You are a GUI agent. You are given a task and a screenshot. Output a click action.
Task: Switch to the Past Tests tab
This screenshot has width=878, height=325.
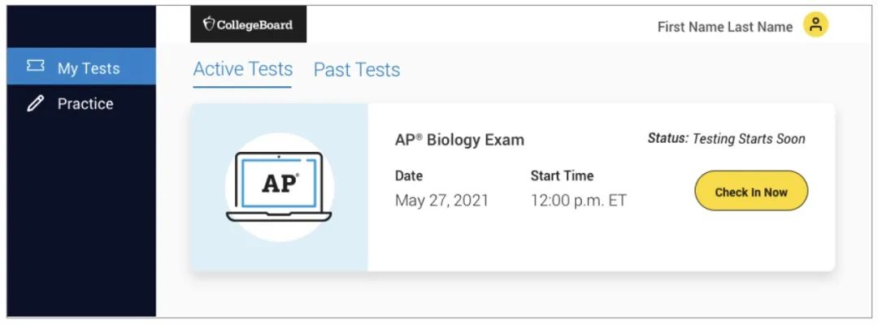point(357,70)
